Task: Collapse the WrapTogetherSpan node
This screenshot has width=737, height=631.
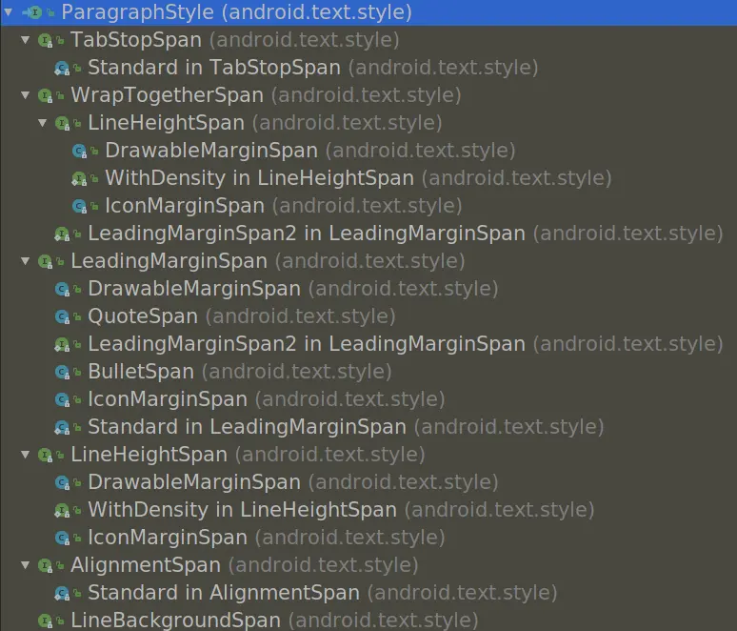Action: click(x=26, y=95)
